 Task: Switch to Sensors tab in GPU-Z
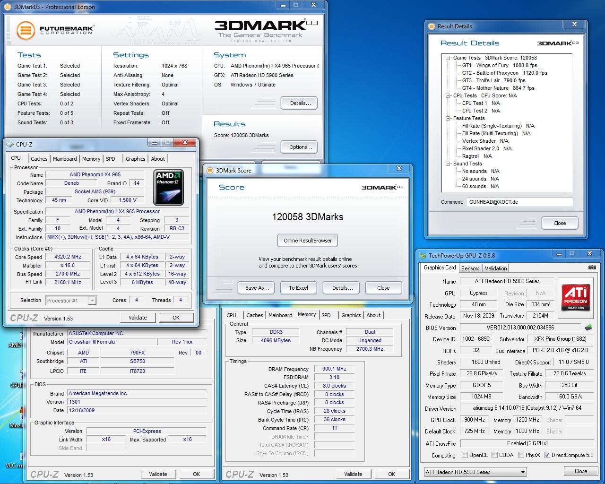(x=470, y=268)
